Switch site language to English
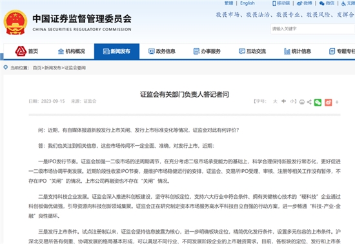355x244 pixels. pos(247,3)
